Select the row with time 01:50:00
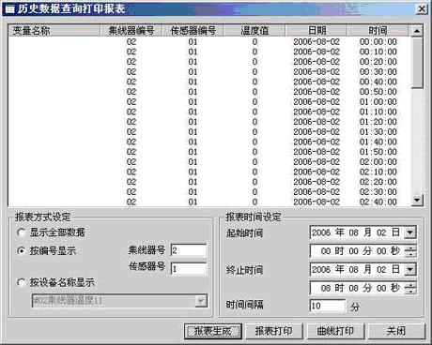This screenshot has width=432, height=345. (x=209, y=152)
